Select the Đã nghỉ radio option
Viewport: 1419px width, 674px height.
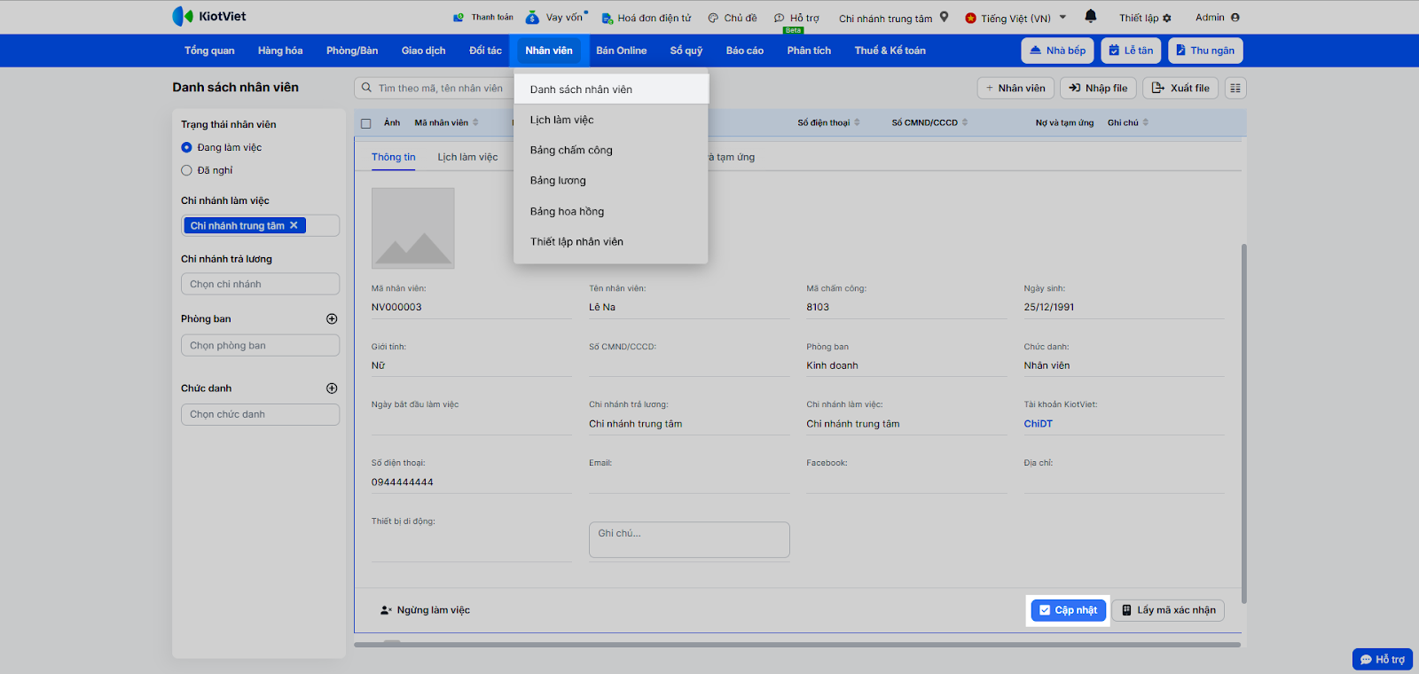[x=186, y=170]
